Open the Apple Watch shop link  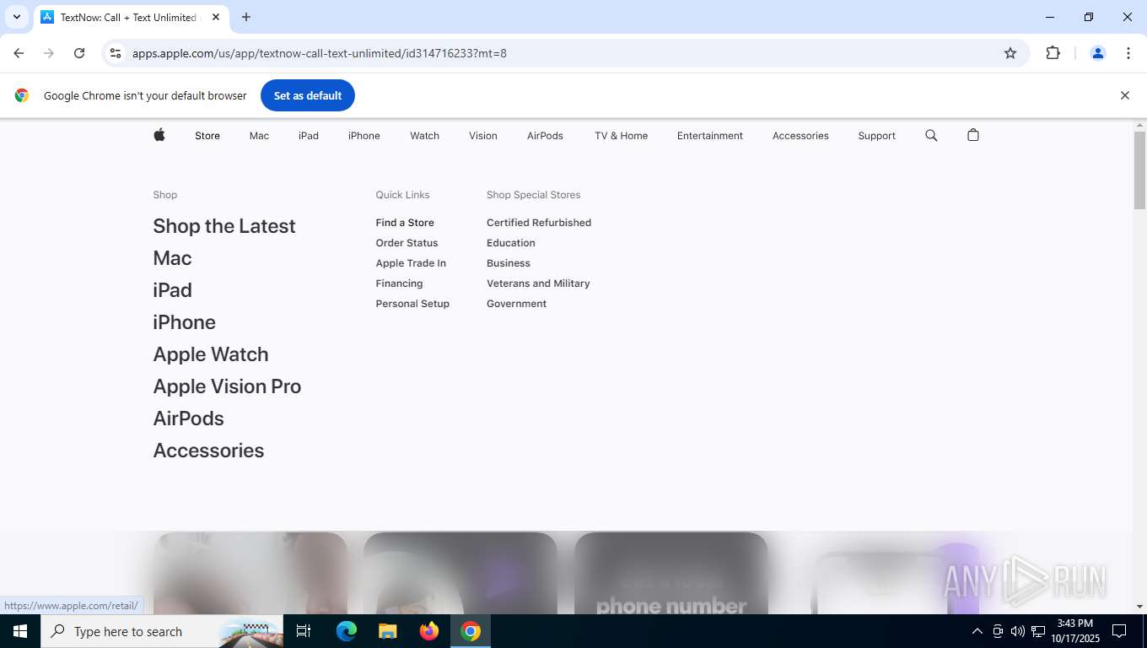pyautogui.click(x=211, y=354)
